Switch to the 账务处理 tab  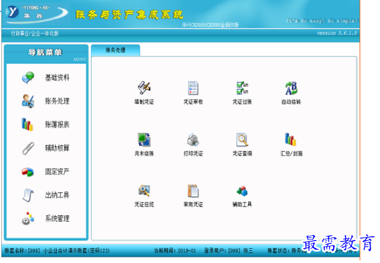[116, 50]
